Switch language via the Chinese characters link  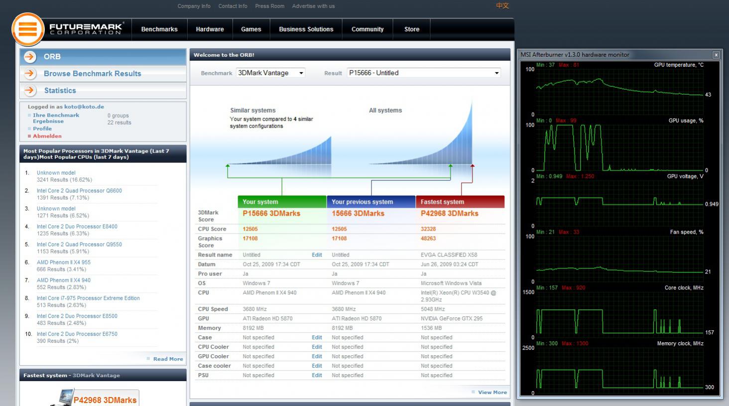point(502,6)
